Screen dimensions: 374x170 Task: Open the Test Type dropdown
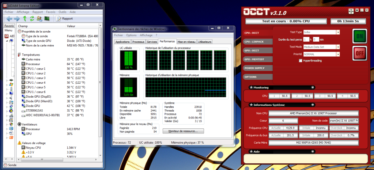click(338, 32)
